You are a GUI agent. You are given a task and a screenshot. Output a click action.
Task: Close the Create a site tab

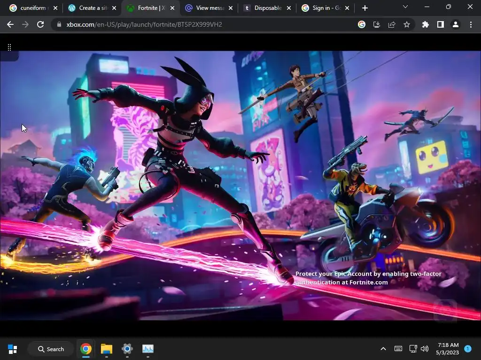click(x=114, y=8)
